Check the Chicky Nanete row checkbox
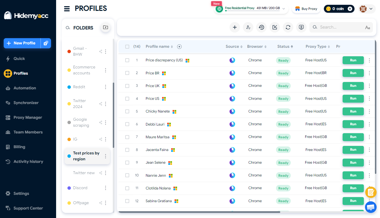 tap(127, 111)
